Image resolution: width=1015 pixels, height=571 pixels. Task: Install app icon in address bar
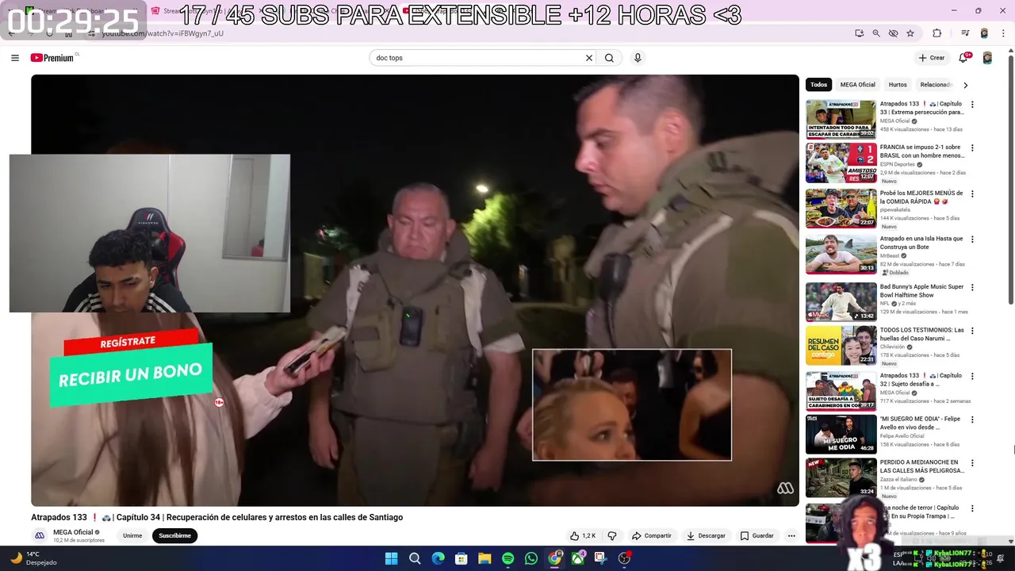coord(859,33)
